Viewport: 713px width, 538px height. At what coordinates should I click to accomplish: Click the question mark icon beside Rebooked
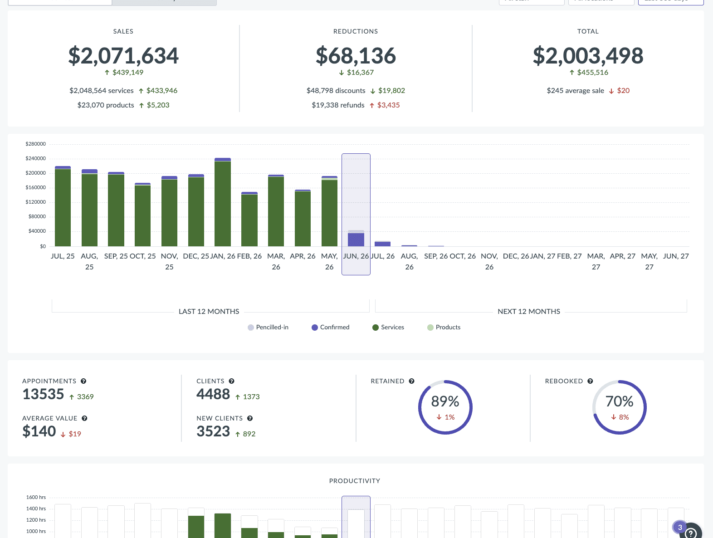pos(590,381)
